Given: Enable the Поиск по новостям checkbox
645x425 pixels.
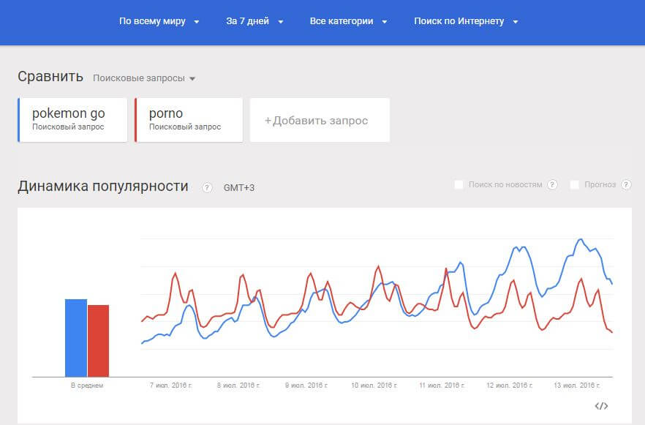Looking at the screenshot, I should pyautogui.click(x=459, y=185).
